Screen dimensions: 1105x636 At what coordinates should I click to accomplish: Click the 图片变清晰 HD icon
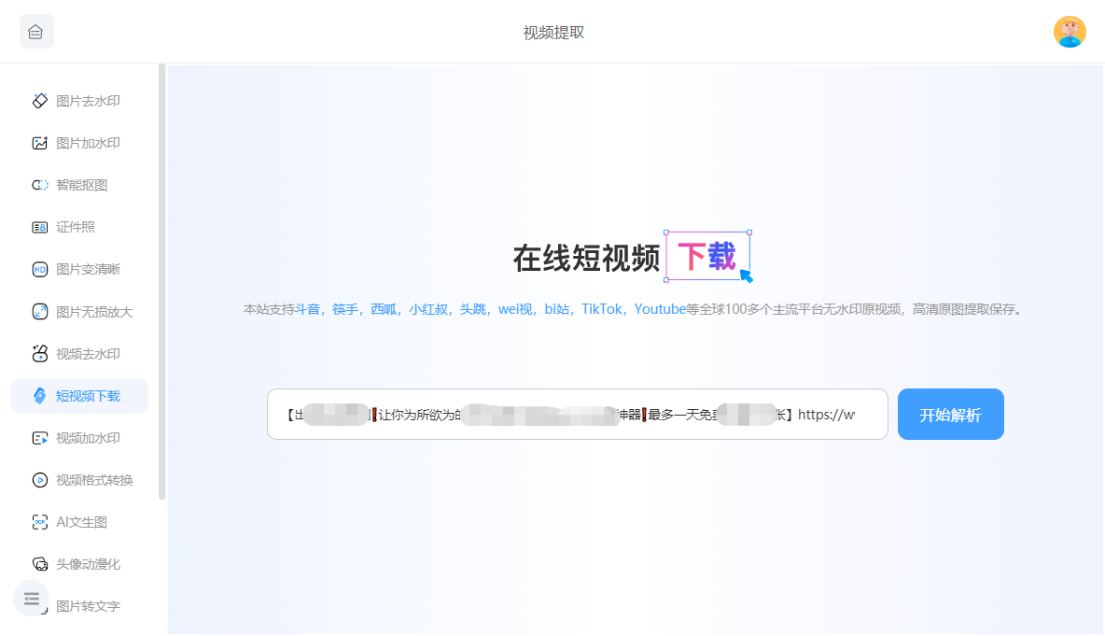(x=40, y=269)
